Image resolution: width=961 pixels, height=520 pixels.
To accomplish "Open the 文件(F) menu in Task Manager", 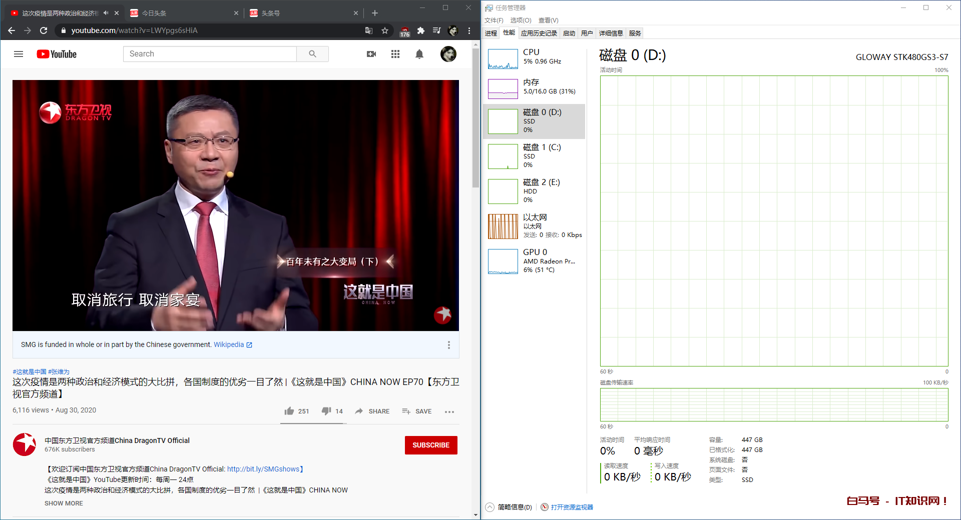I will (494, 20).
